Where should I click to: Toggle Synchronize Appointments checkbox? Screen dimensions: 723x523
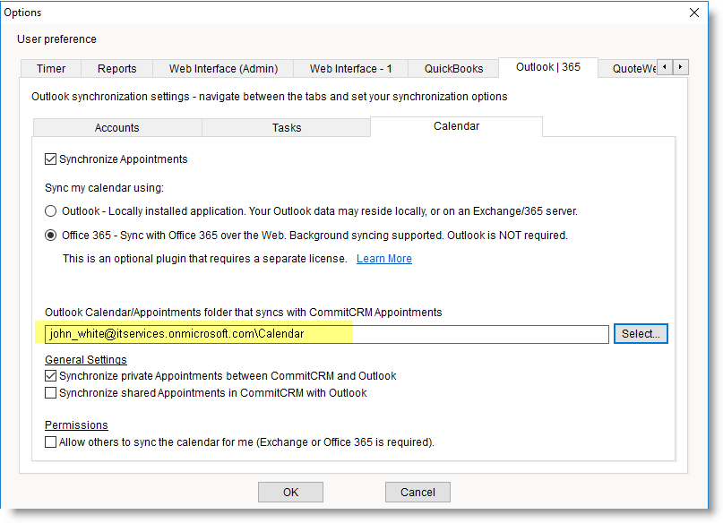pos(51,159)
